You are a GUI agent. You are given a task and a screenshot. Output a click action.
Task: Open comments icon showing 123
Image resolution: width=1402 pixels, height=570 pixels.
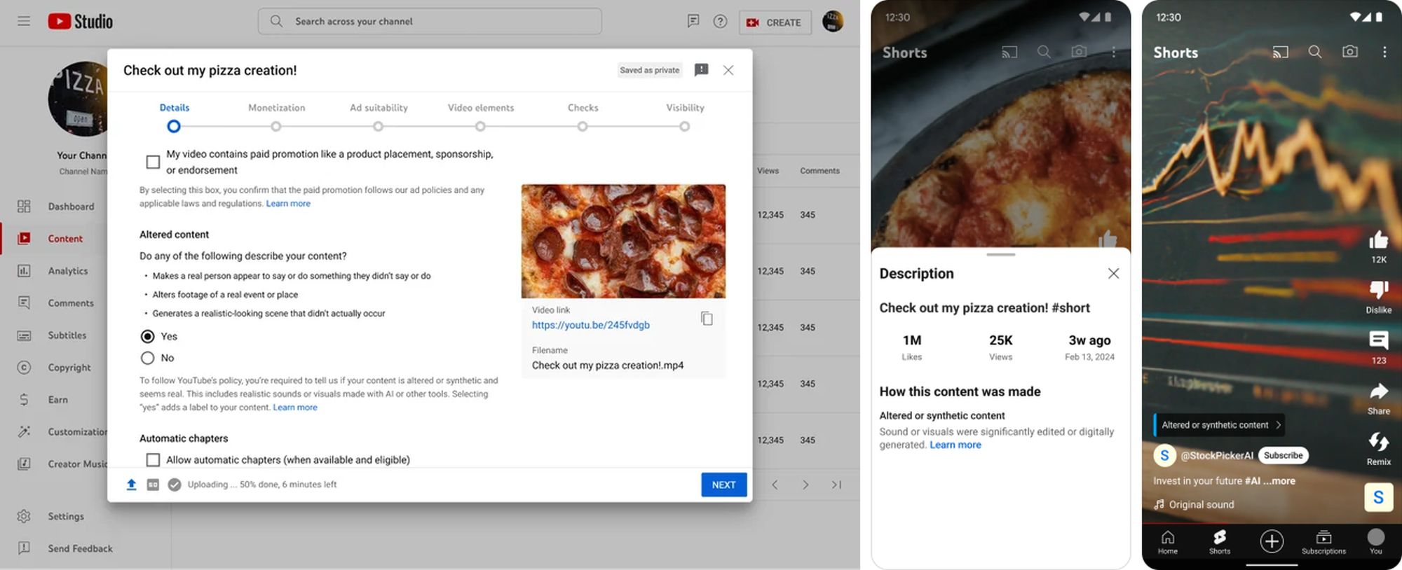tap(1378, 340)
